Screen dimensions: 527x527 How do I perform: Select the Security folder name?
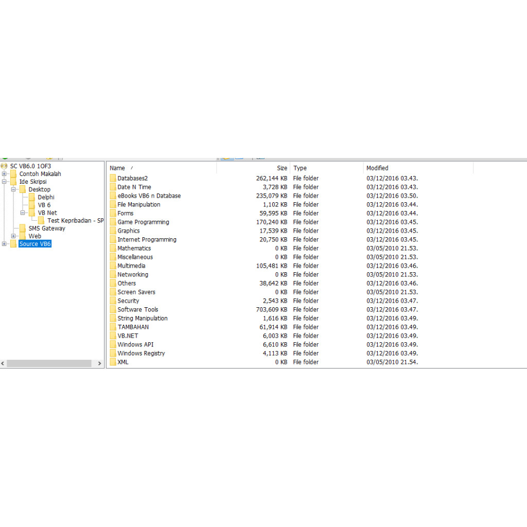pyautogui.click(x=128, y=301)
